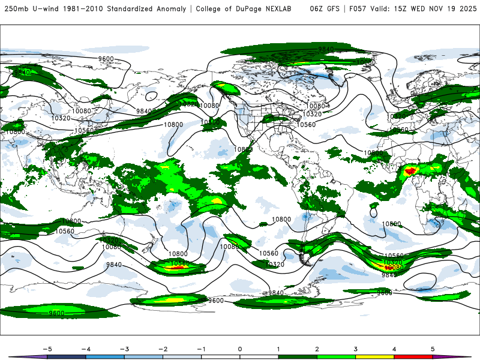Image resolution: width=480 pixels, height=360 pixels.
Task: Click the white colorbar segment between −1 and 0
Action: coord(221,357)
